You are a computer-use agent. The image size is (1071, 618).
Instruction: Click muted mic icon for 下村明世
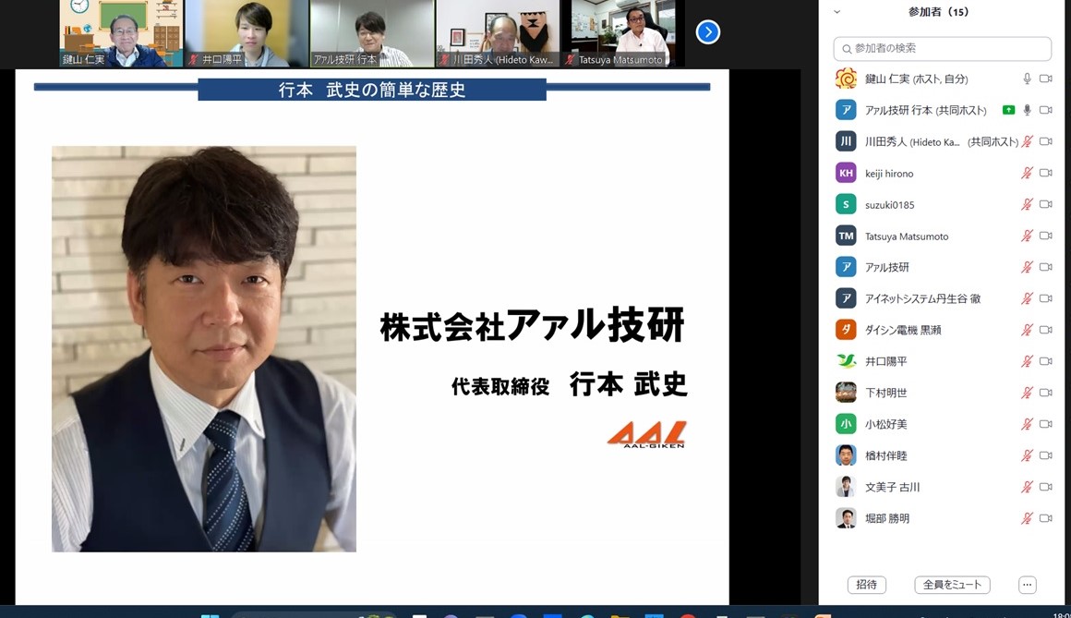point(1027,394)
